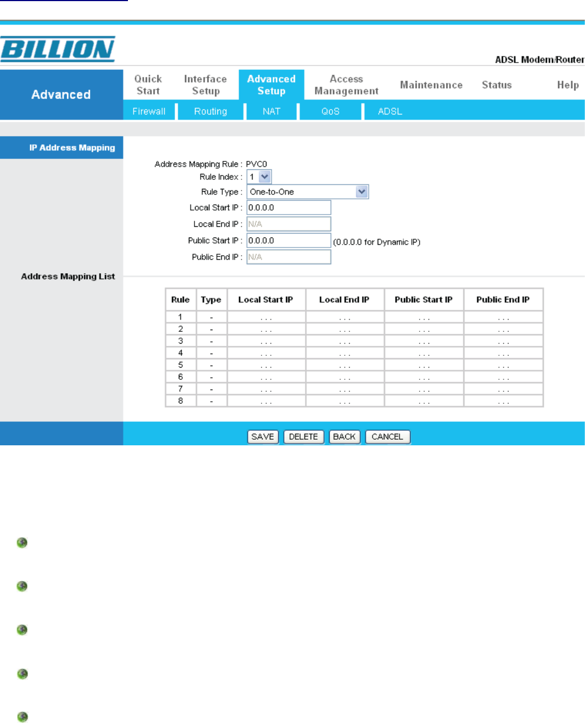Screen dimensions: 585x723
Task: Click the 'Local End IP' column header
Action: pyautogui.click(x=345, y=299)
